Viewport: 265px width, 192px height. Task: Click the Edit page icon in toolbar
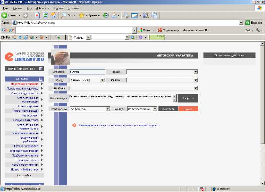[x=135, y=15]
